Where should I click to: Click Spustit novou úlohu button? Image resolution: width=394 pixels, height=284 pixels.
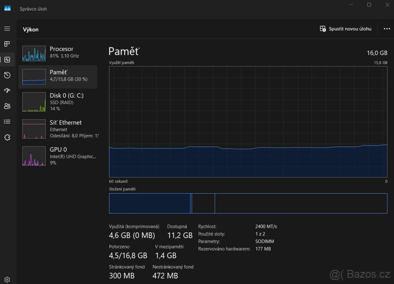[x=346, y=29]
